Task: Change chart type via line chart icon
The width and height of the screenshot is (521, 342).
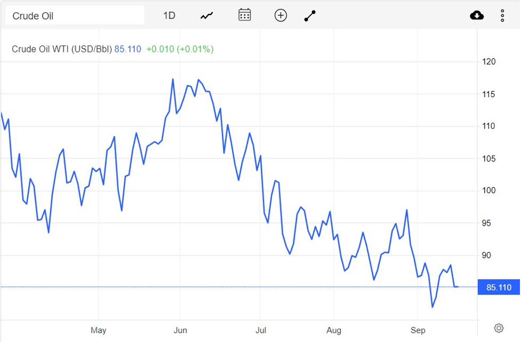Action: pos(206,15)
